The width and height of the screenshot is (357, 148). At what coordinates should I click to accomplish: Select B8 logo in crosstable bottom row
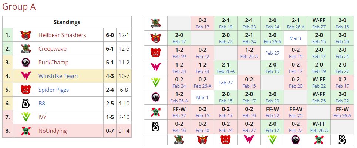pyautogui.click(x=342, y=139)
